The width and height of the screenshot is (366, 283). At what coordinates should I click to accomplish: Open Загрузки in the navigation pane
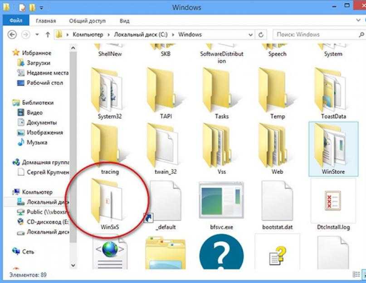coord(39,63)
